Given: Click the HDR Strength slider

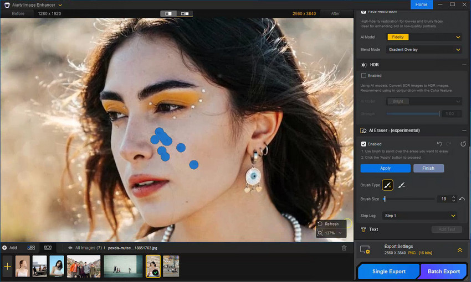Looking at the screenshot, I should 413,113.
